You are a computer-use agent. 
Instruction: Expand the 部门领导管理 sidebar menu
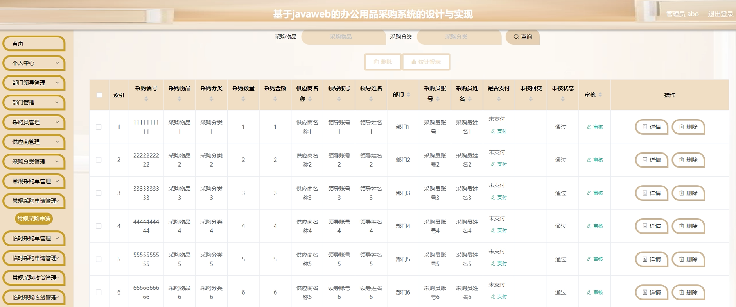tap(34, 83)
